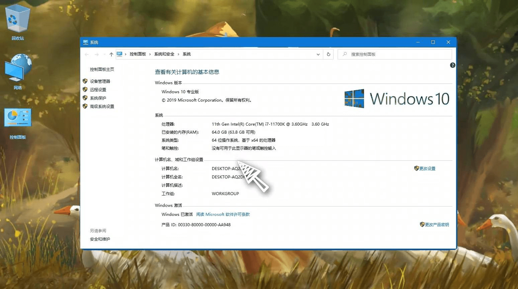Maximize the 系统 window
Screen dimensions: 518x289
click(433, 42)
